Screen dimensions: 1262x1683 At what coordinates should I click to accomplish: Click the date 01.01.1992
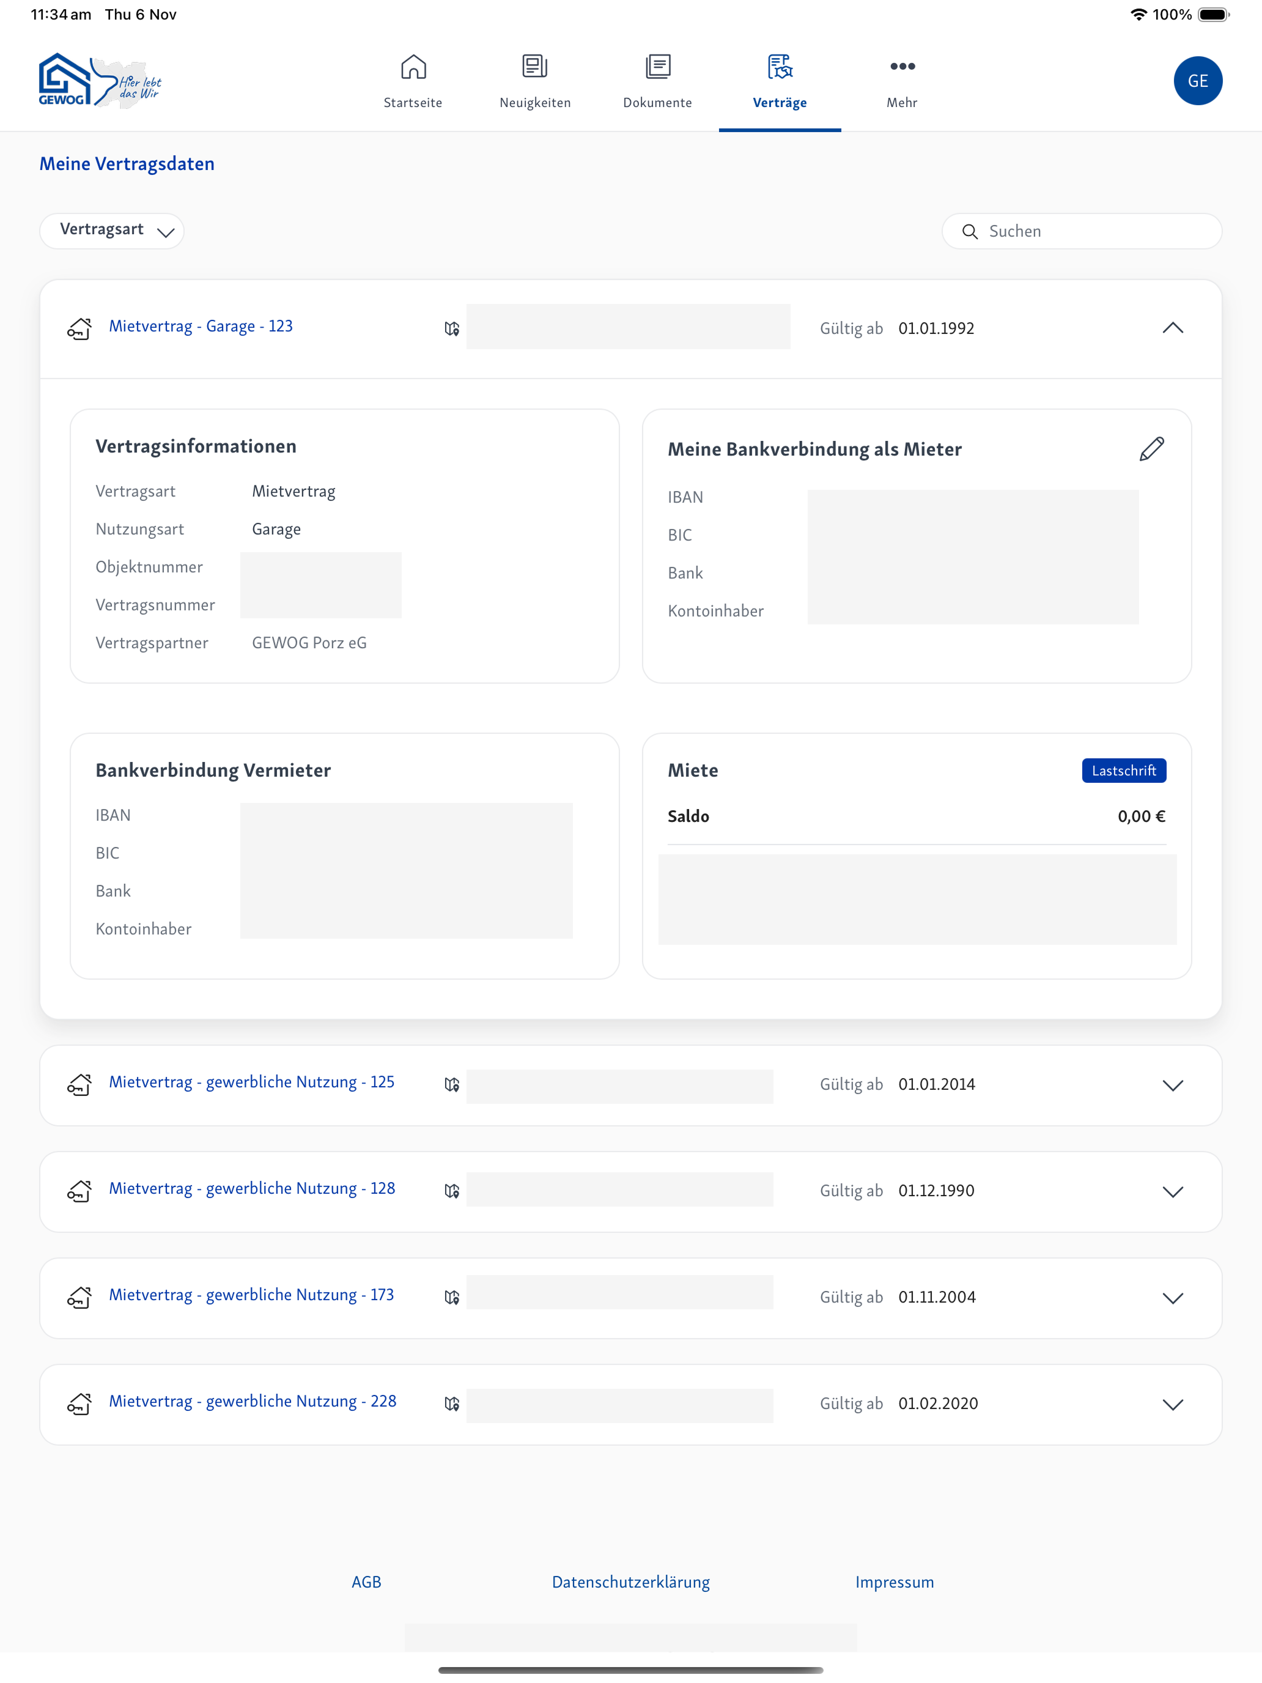pos(937,328)
